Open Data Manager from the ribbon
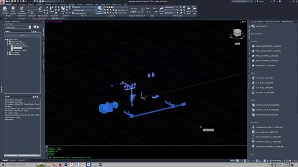The image size is (298, 167). [x=13, y=10]
